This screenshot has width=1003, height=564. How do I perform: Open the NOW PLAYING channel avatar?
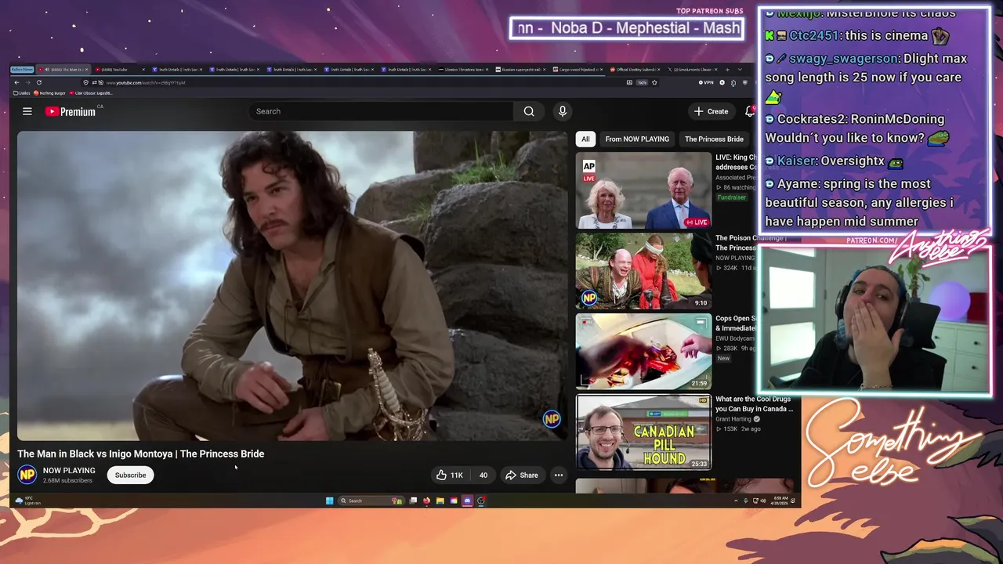pos(27,475)
